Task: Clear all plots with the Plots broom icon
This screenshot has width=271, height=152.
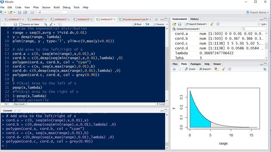Action: click(223, 69)
